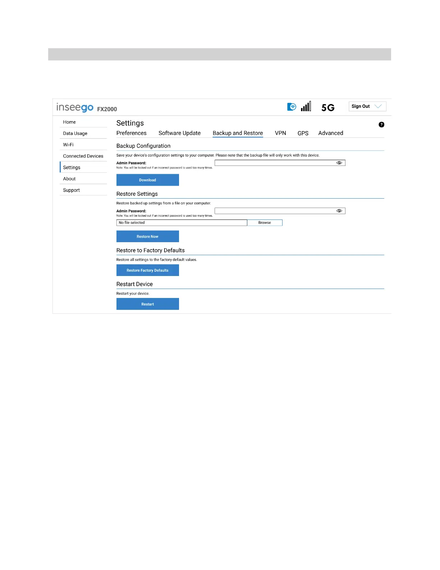This screenshot has height=570, width=440.
Task: Click the Restore Factory Defaults button
Action: 148,270
